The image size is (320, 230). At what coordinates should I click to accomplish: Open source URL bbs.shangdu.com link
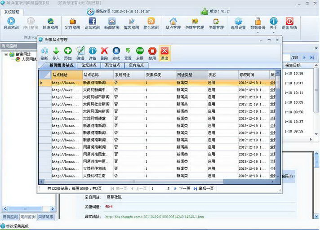coord(155,217)
